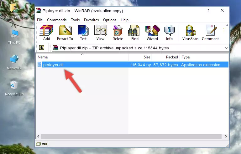Expand the archive path dropdown
The width and height of the screenshot is (241, 154).
pos(226,48)
